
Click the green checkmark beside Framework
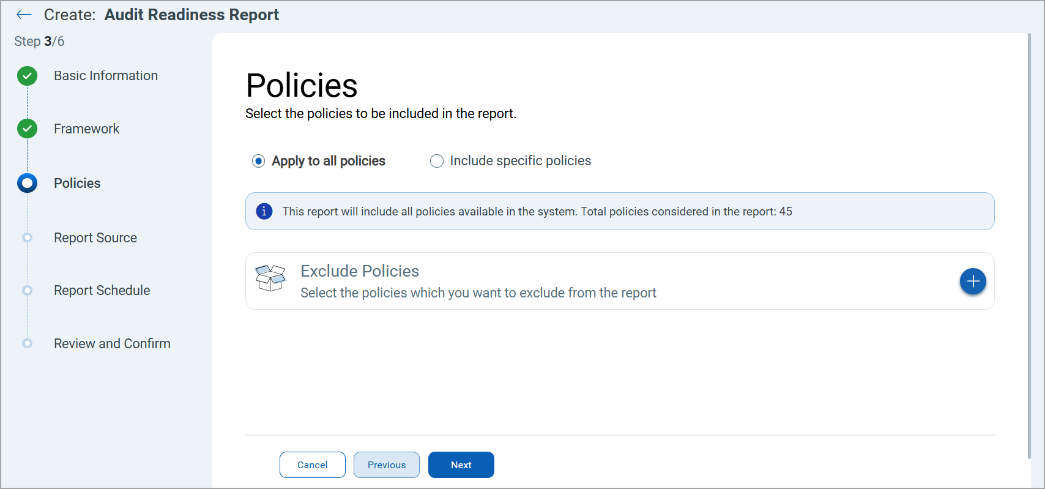27,129
